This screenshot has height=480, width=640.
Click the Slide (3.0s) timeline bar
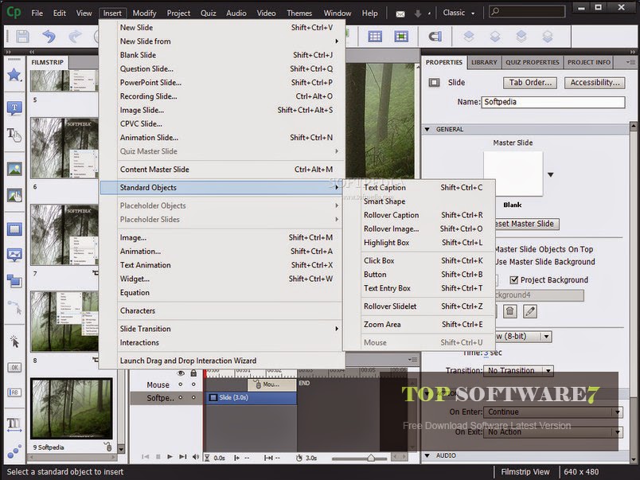(250, 397)
